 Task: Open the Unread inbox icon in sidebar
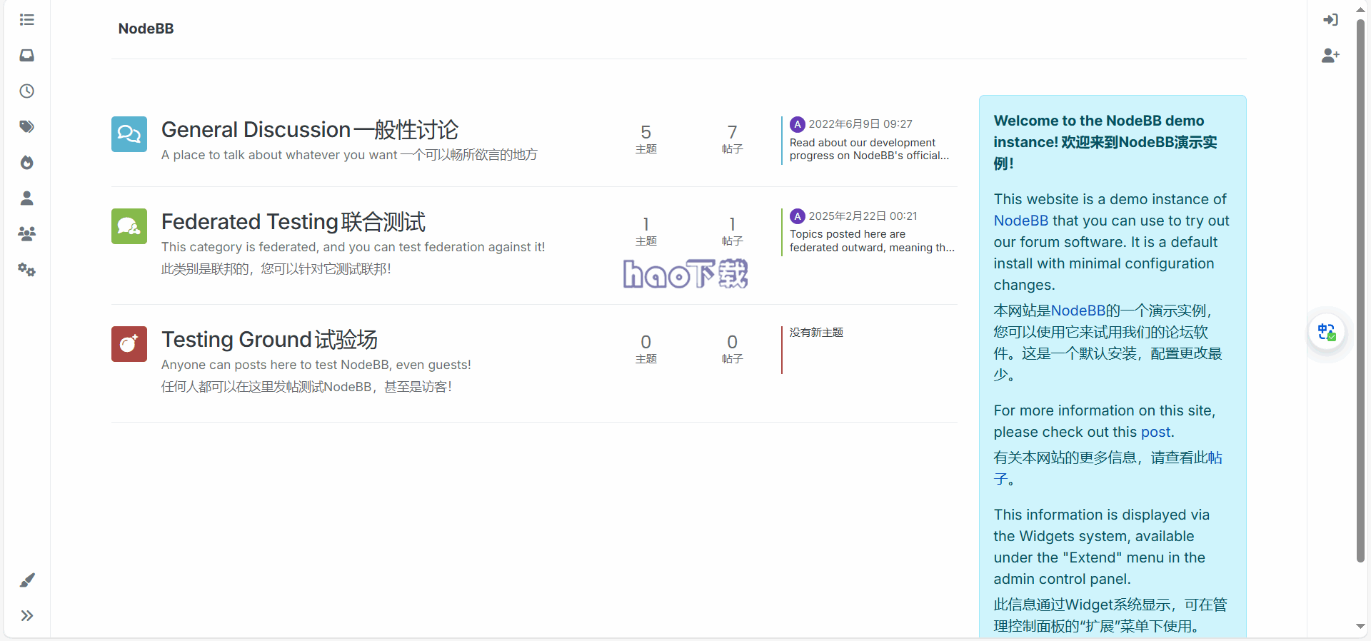(26, 55)
